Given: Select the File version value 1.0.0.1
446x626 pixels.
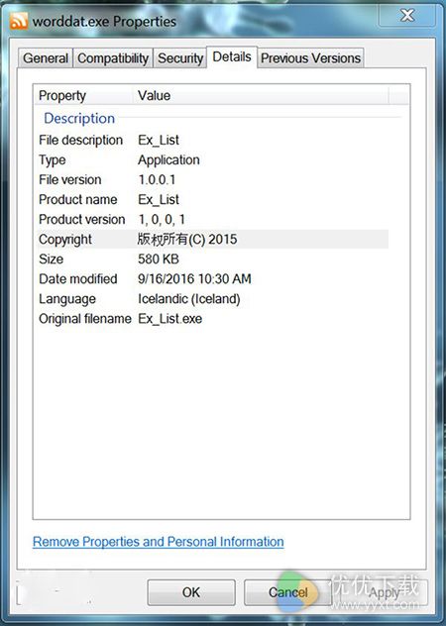Looking at the screenshot, I should 157,179.
